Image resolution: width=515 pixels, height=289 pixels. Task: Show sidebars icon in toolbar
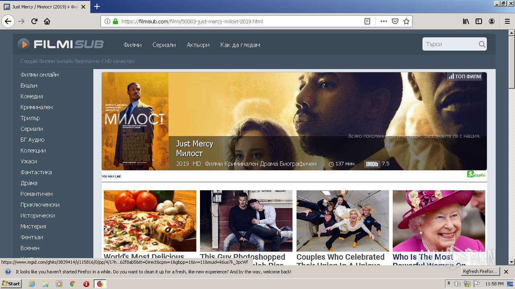479,21
